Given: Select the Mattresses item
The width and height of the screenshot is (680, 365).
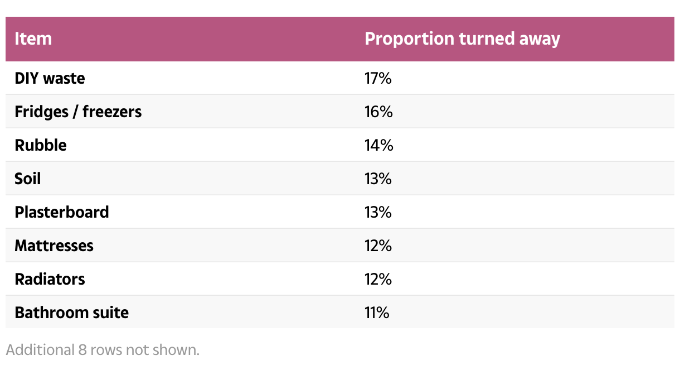Looking at the screenshot, I should tap(54, 246).
